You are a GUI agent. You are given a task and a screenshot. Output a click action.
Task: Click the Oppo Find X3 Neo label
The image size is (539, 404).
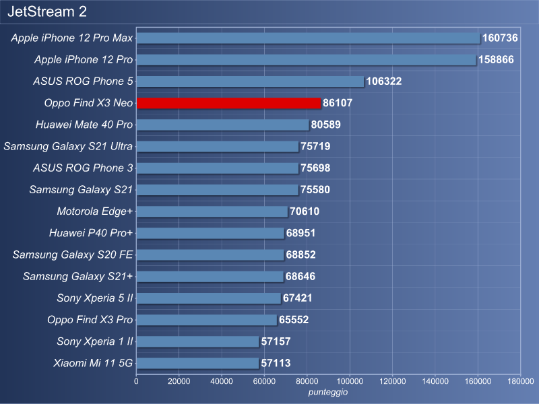point(88,103)
